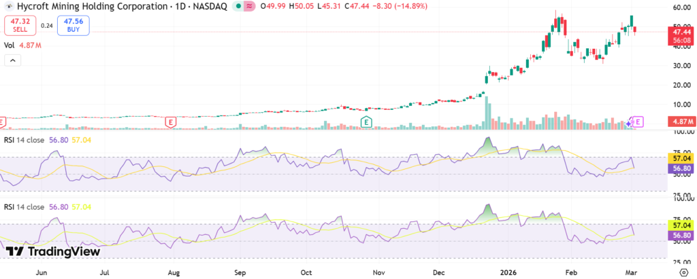Screen dimensions: 697x279
Task: Click the red 47.44 current price label
Action: point(682,32)
